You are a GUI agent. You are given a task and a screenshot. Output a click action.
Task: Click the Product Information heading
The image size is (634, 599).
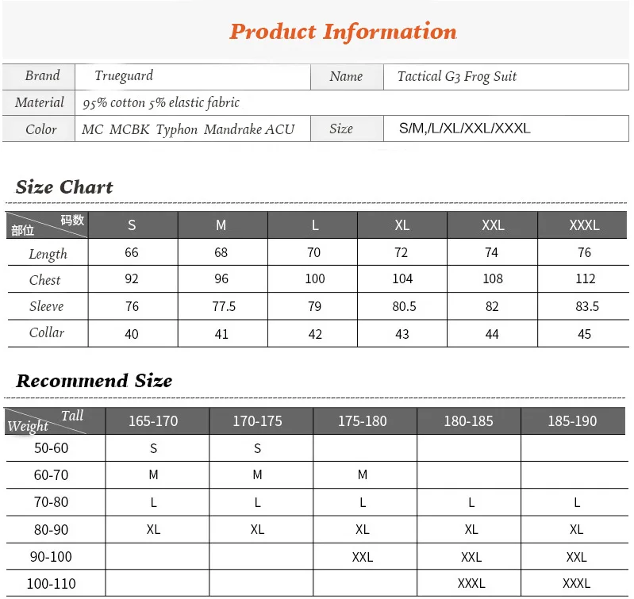[343, 32]
